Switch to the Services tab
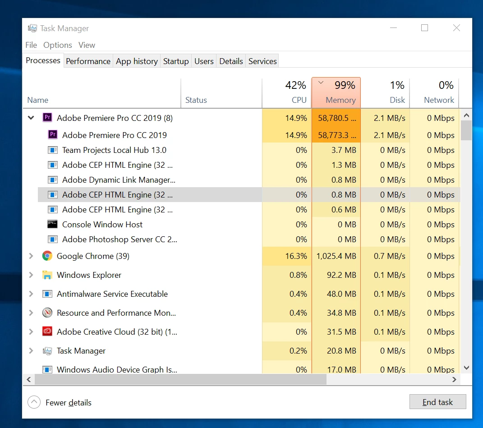This screenshot has height=428, width=483. [262, 61]
